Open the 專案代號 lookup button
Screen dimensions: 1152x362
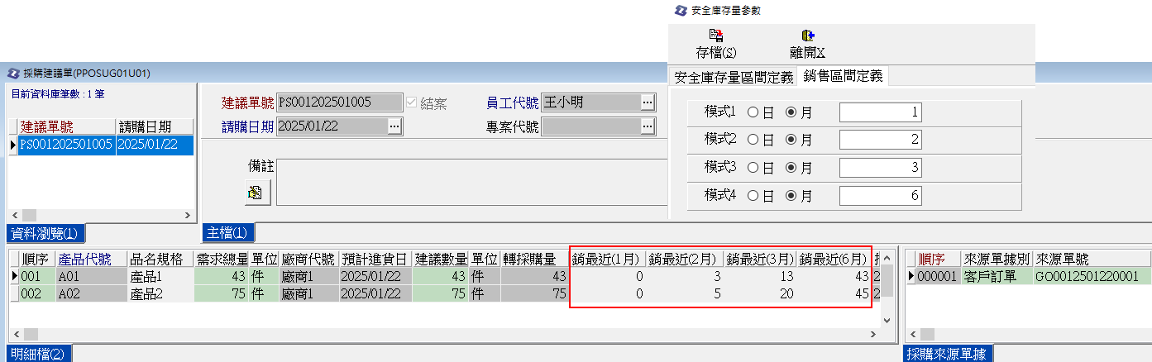pyautogui.click(x=648, y=126)
